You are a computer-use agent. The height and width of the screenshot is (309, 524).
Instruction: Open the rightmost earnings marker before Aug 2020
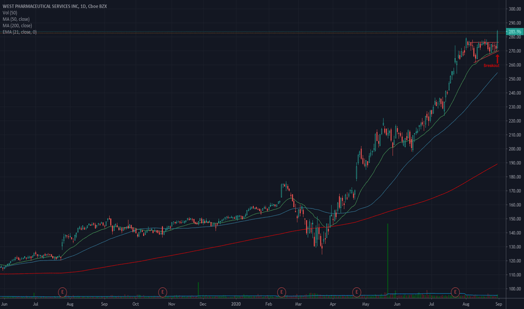pos(455,292)
